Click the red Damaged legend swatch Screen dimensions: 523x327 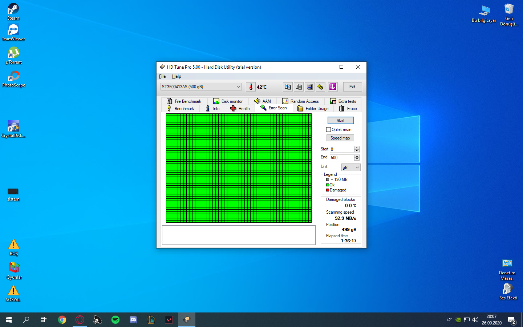click(328, 190)
